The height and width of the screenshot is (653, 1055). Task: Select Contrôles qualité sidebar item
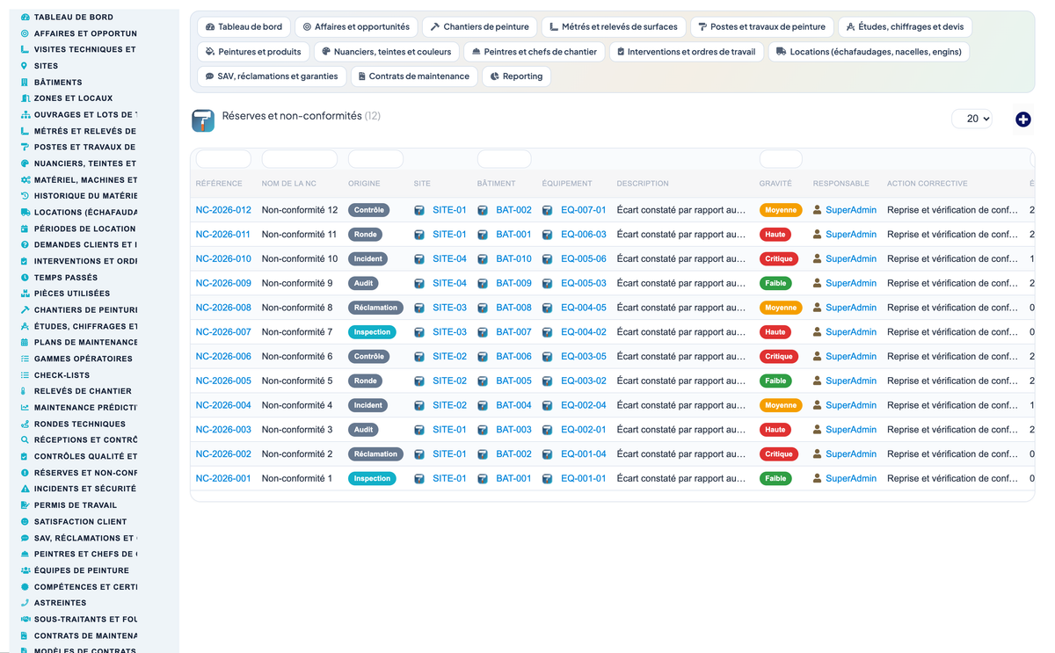[x=79, y=456]
